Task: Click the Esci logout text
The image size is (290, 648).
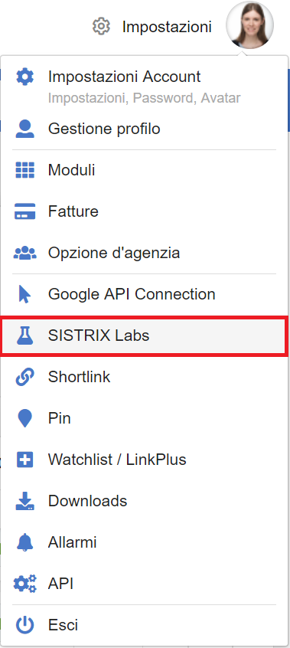Action: click(63, 625)
